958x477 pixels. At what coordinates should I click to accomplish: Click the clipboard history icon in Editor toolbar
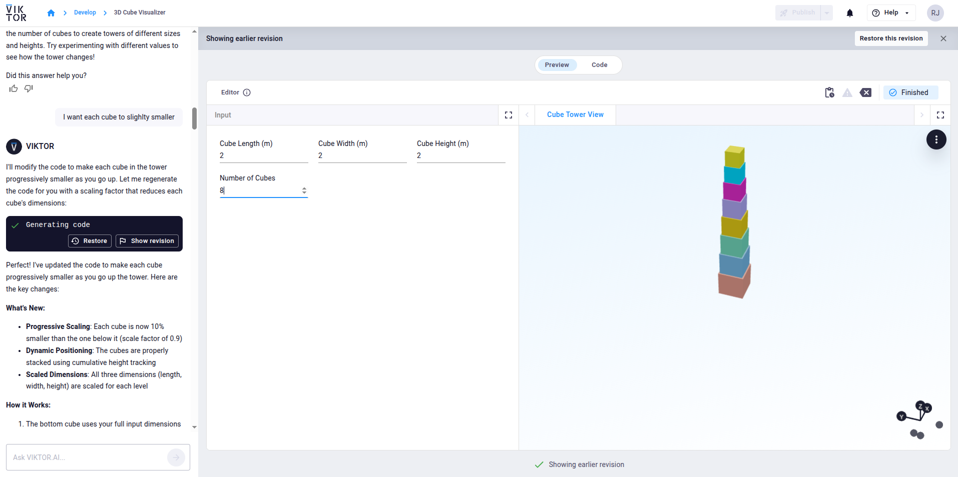click(x=829, y=92)
